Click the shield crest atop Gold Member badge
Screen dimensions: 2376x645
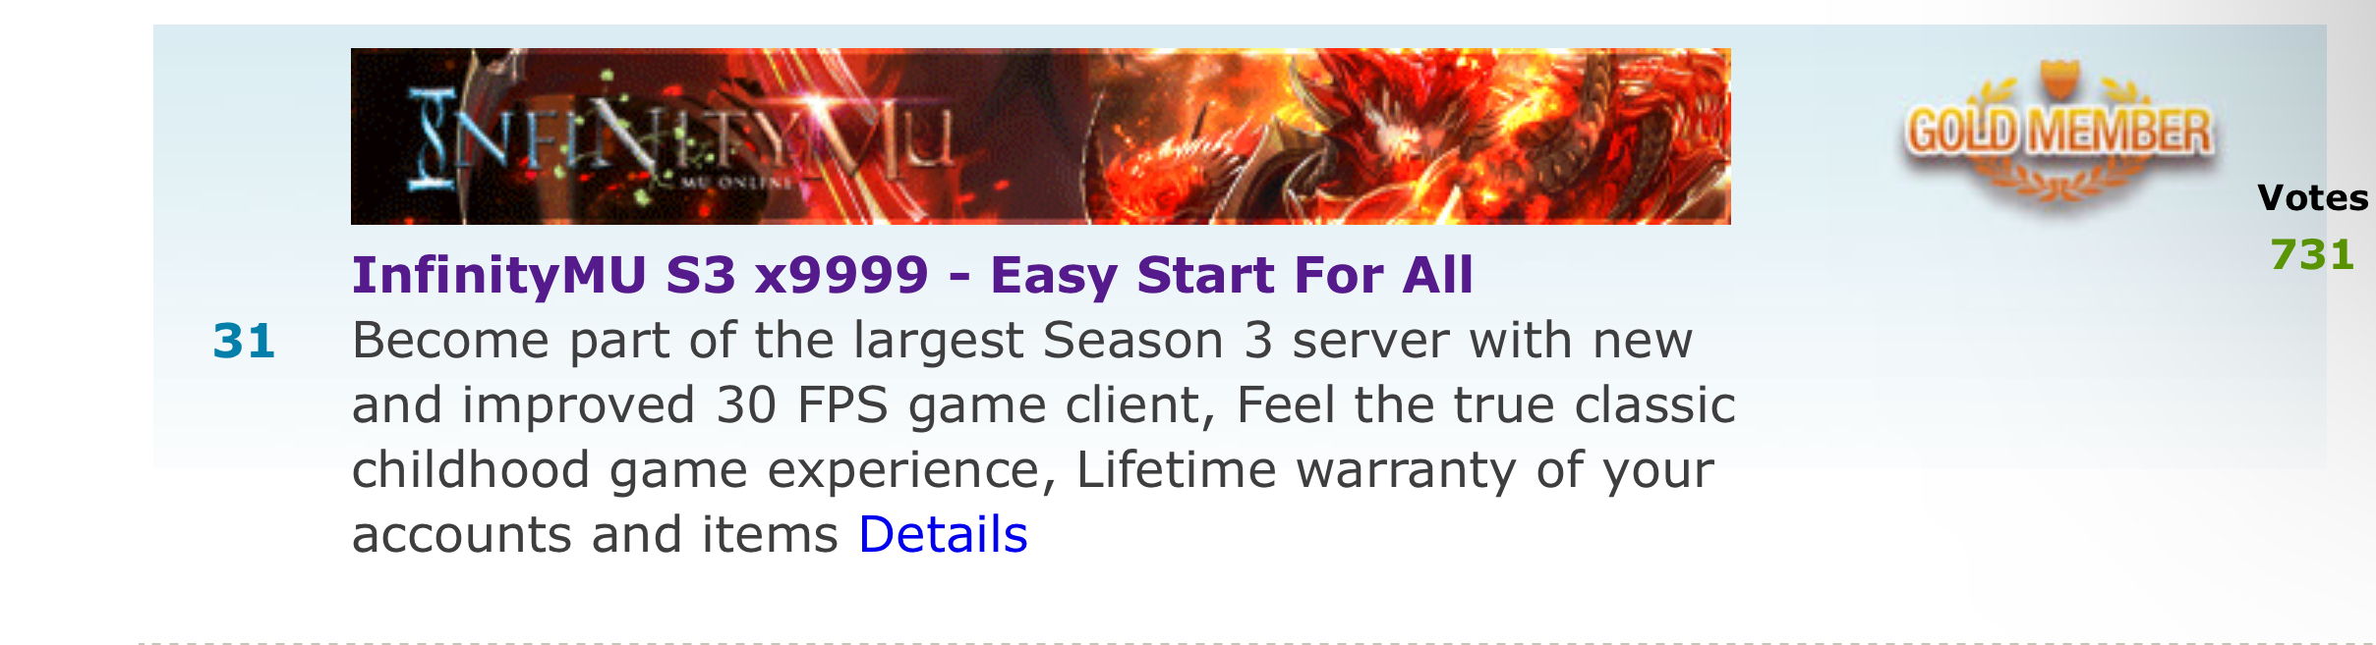click(2059, 79)
